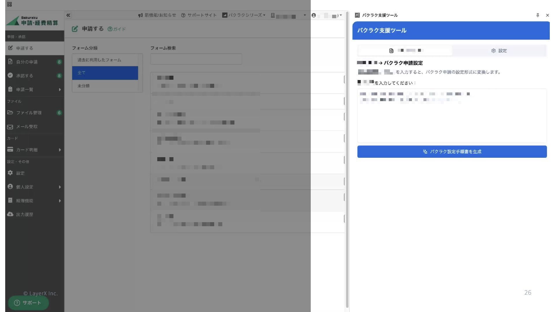Click the 自分の申請 document icon
The image size is (555, 312).
coord(10,62)
